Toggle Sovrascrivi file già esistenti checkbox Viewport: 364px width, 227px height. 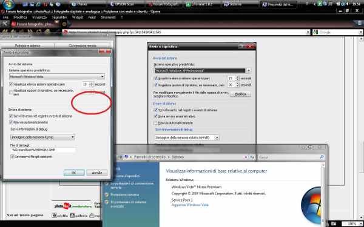[x=12, y=157]
